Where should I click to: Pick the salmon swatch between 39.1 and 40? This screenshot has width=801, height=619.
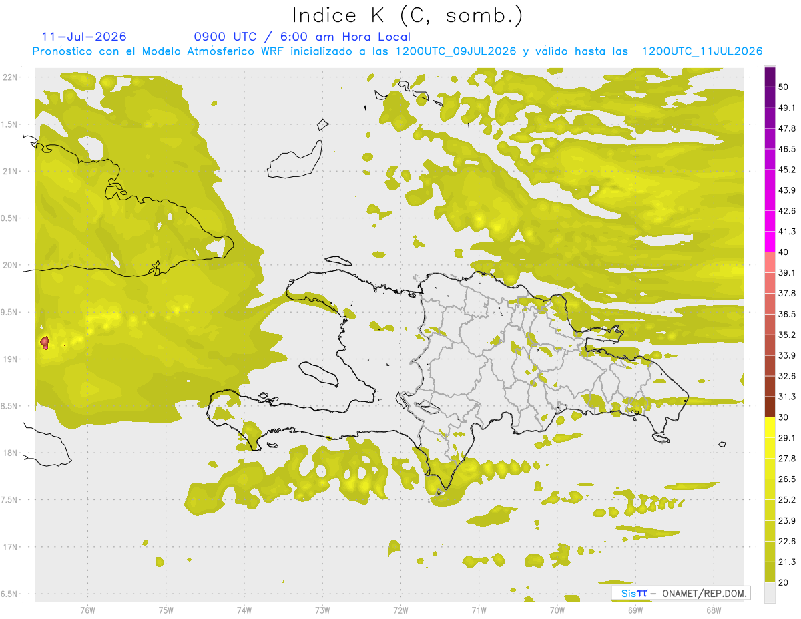pyautogui.click(x=770, y=262)
